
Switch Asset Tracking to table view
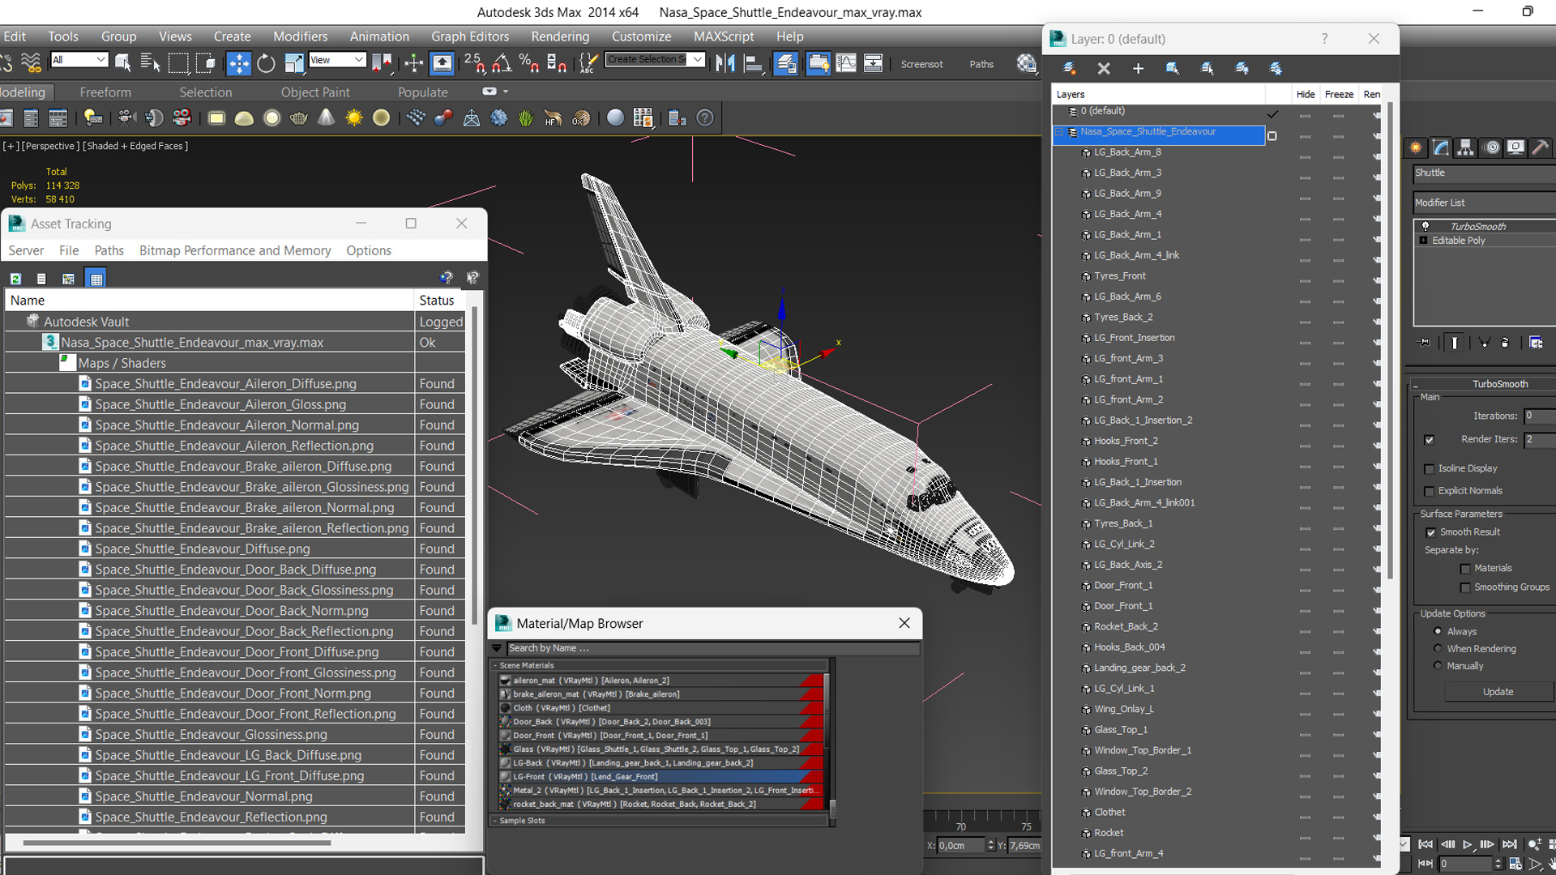pyautogui.click(x=96, y=279)
